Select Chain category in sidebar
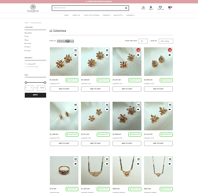 pyautogui.click(x=27, y=36)
